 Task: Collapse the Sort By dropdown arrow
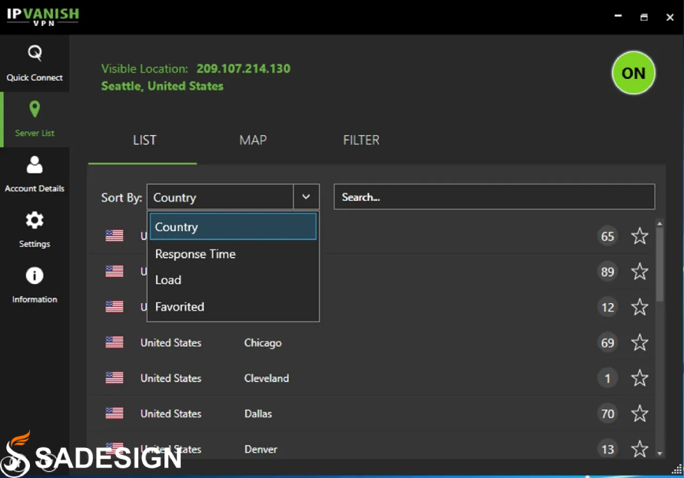306,196
